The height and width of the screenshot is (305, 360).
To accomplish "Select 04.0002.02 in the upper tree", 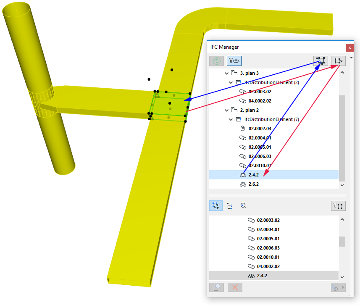I will click(260, 101).
